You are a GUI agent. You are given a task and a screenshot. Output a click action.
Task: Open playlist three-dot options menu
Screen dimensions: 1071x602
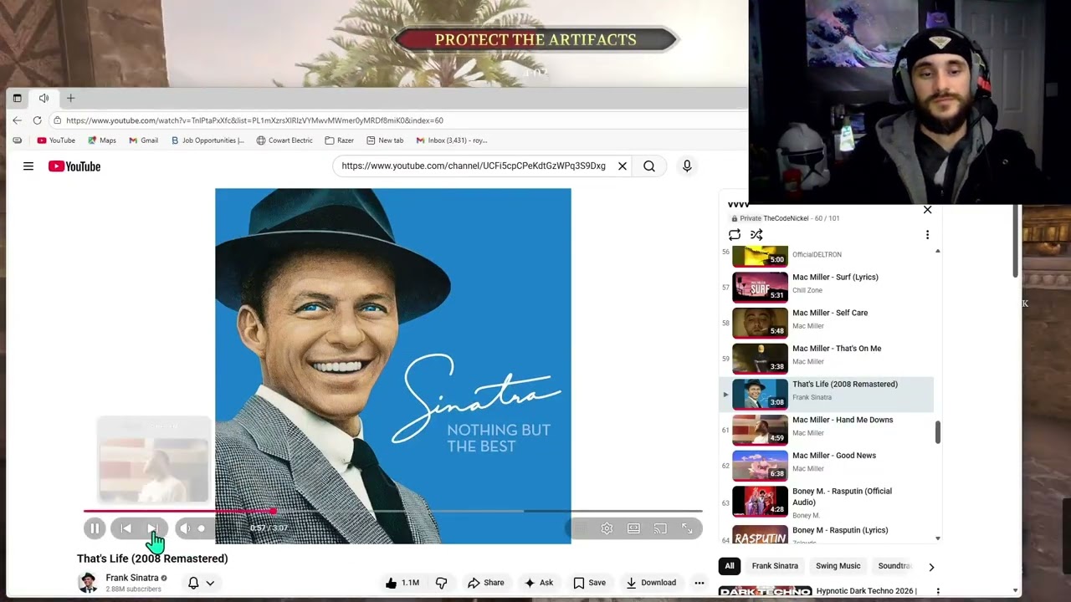click(x=927, y=235)
